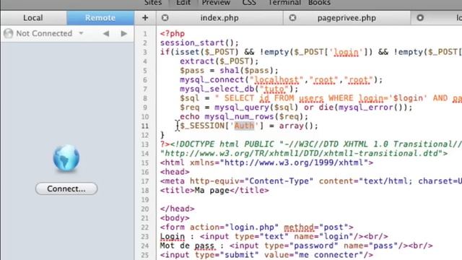Viewport: 462px width, 260px height.
Task: Click the 'extract($_POST);' code text
Action: point(219,61)
